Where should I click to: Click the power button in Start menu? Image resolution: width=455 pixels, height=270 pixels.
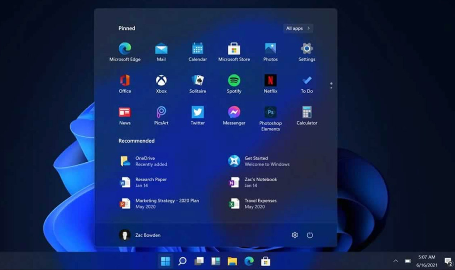click(x=310, y=235)
